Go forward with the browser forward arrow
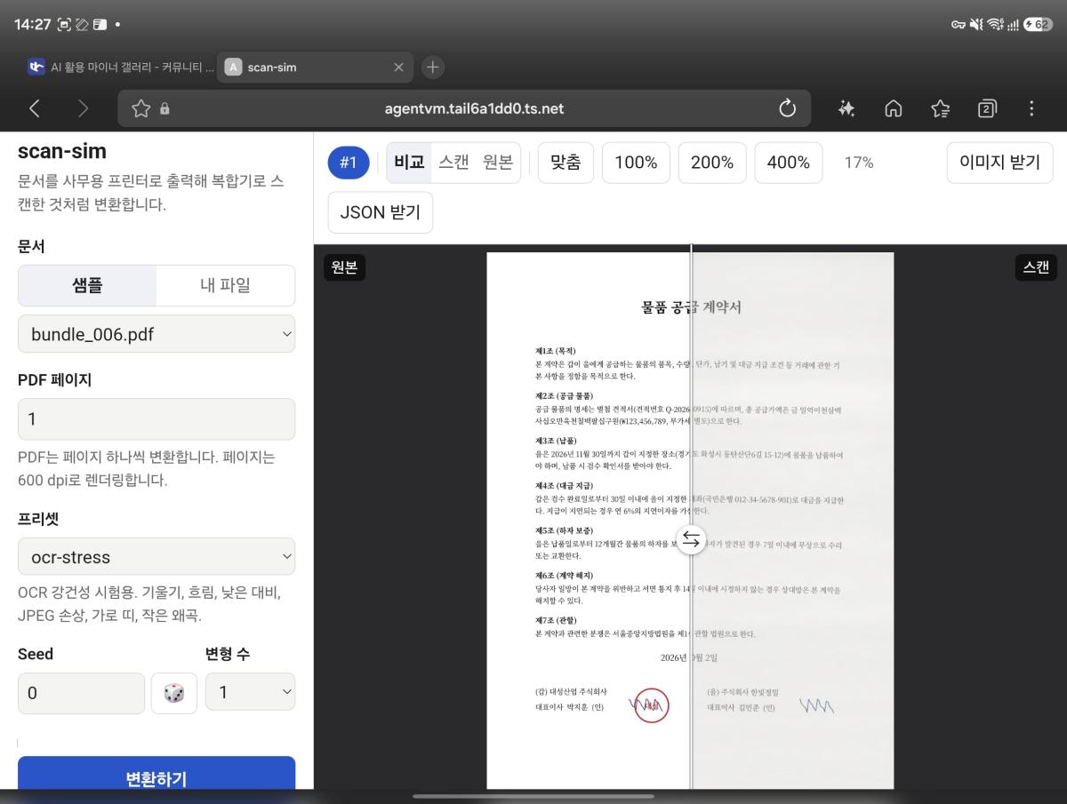Viewport: 1067px width, 804px height. pyautogui.click(x=83, y=108)
